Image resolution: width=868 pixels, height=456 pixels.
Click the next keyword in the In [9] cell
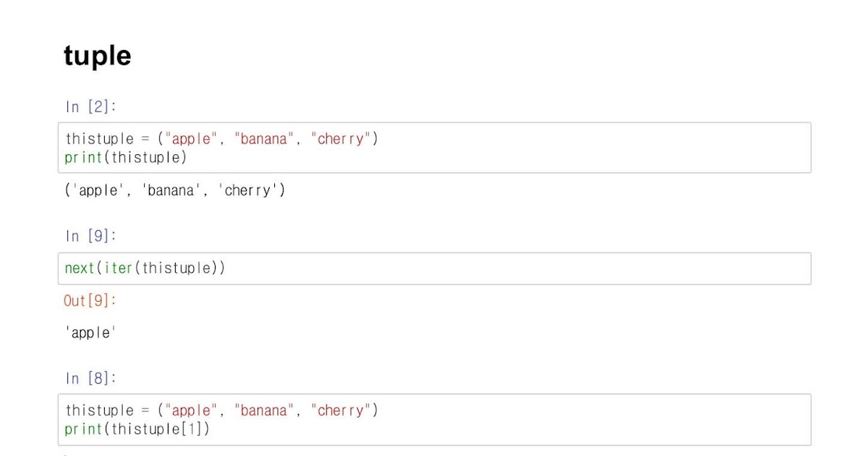pyautogui.click(x=80, y=269)
